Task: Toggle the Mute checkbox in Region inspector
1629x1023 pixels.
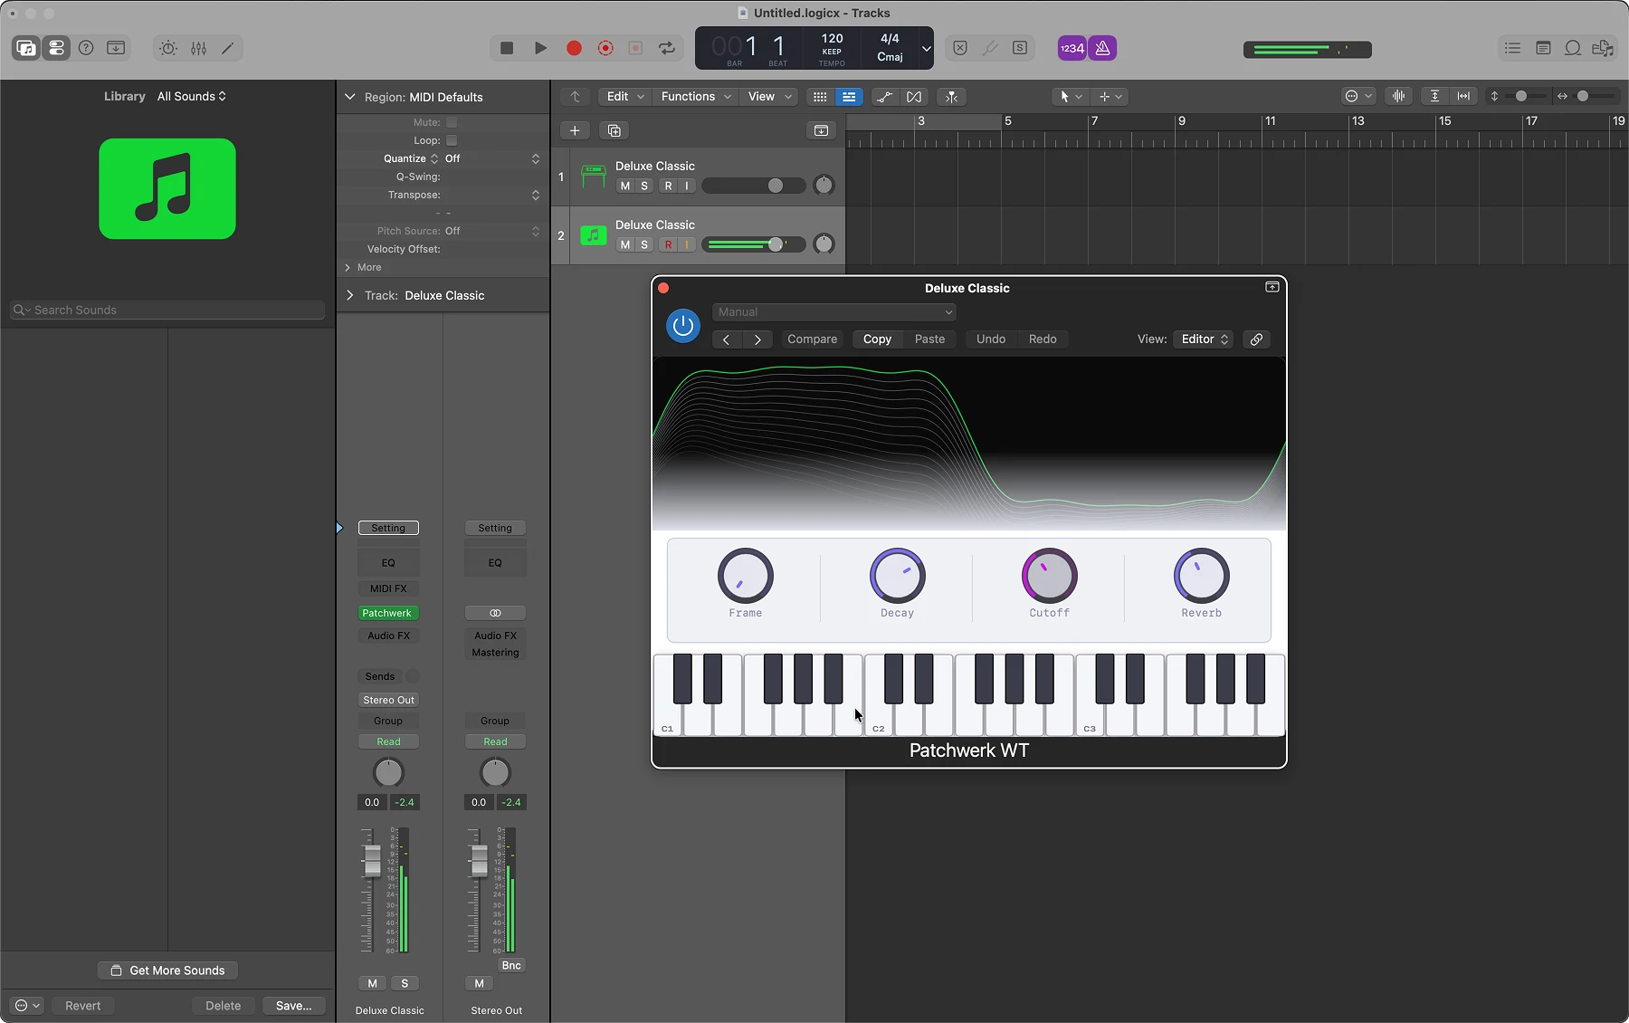Action: (452, 122)
